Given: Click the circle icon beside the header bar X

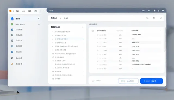Looking at the screenshot, I should pos(154,18).
